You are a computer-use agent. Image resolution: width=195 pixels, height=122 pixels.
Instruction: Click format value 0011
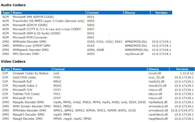(91, 17)
